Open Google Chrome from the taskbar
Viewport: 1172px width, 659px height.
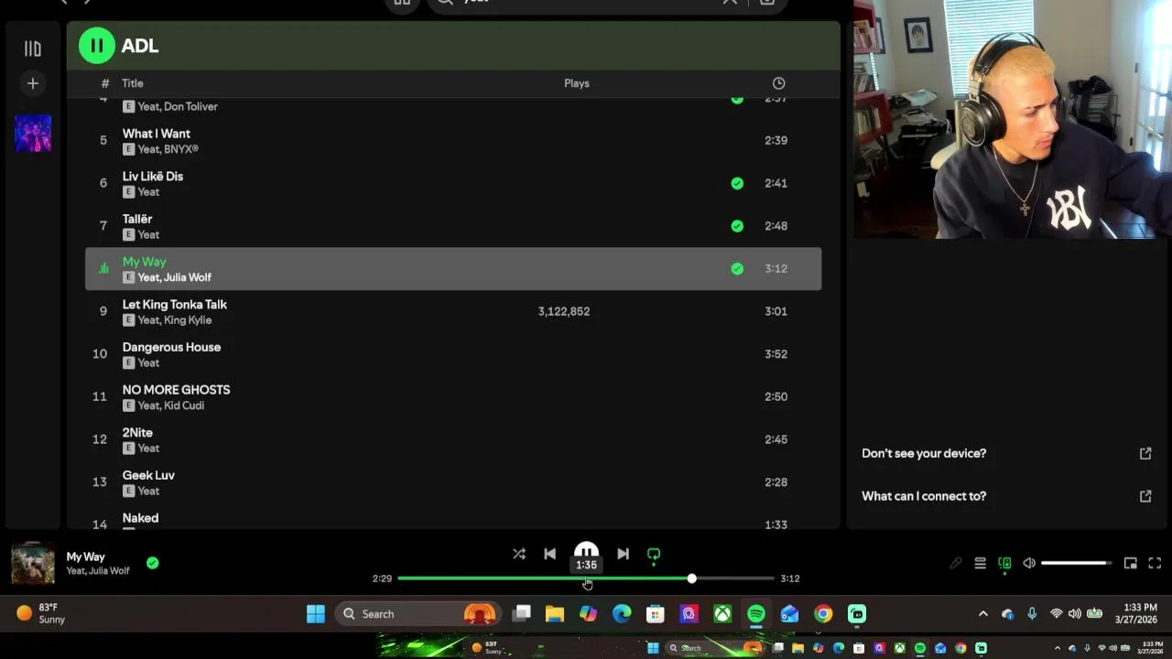point(823,614)
